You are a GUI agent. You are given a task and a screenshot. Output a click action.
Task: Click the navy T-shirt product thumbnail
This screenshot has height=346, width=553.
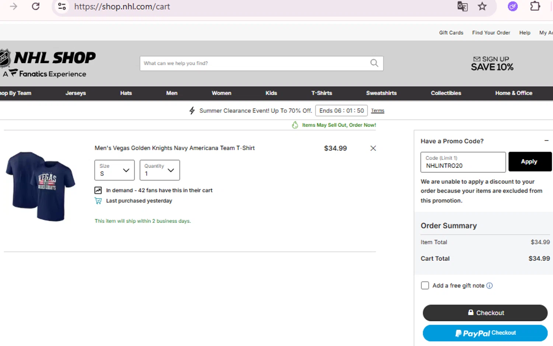point(41,186)
